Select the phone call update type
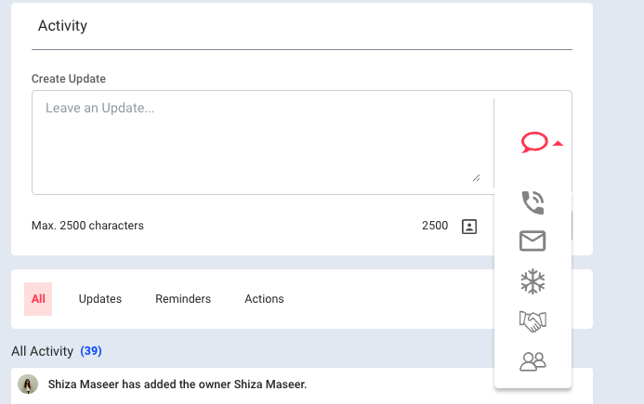The height and width of the screenshot is (404, 644). tap(532, 202)
